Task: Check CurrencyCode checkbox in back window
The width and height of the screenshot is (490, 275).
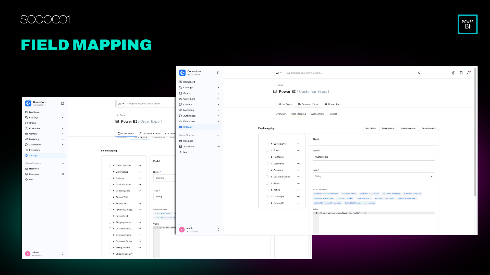Action: (x=110, y=191)
